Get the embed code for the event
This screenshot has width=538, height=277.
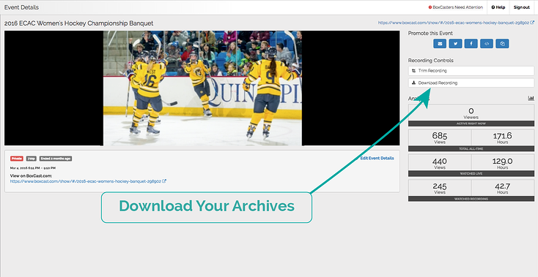pos(487,43)
